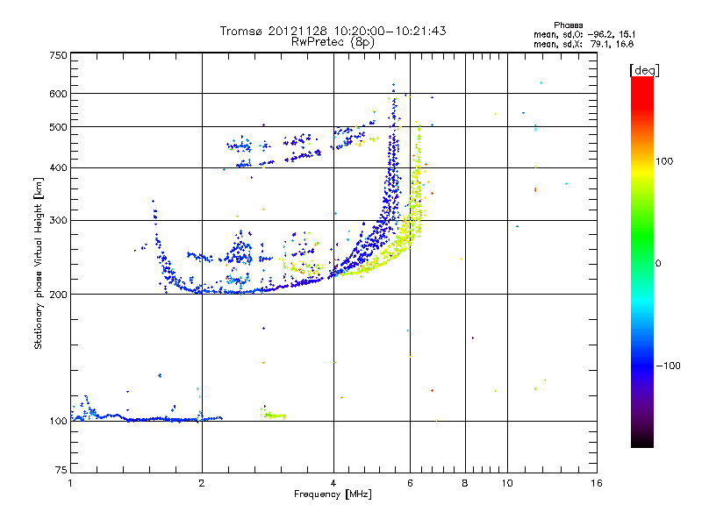Click the x-axis tick label '16'
This screenshot has height=526, width=702.
[597, 483]
